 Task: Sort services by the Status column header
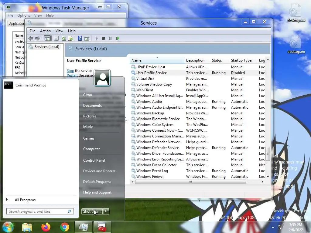click(x=220, y=60)
